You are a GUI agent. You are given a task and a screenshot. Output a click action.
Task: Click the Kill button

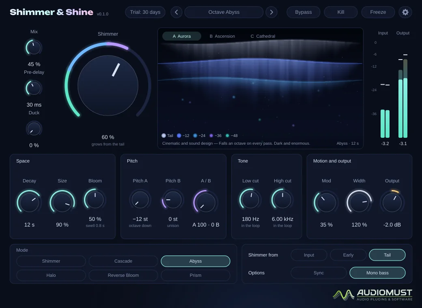[x=341, y=12]
